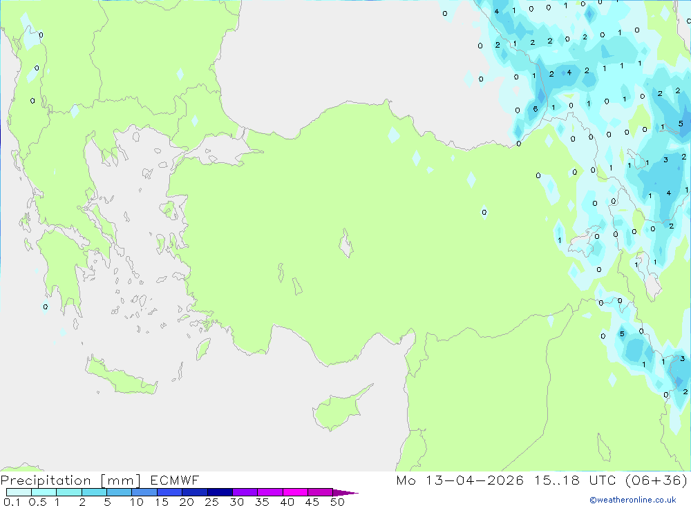Click the legend label '30'
This screenshot has width=691, height=506.
tap(237, 502)
